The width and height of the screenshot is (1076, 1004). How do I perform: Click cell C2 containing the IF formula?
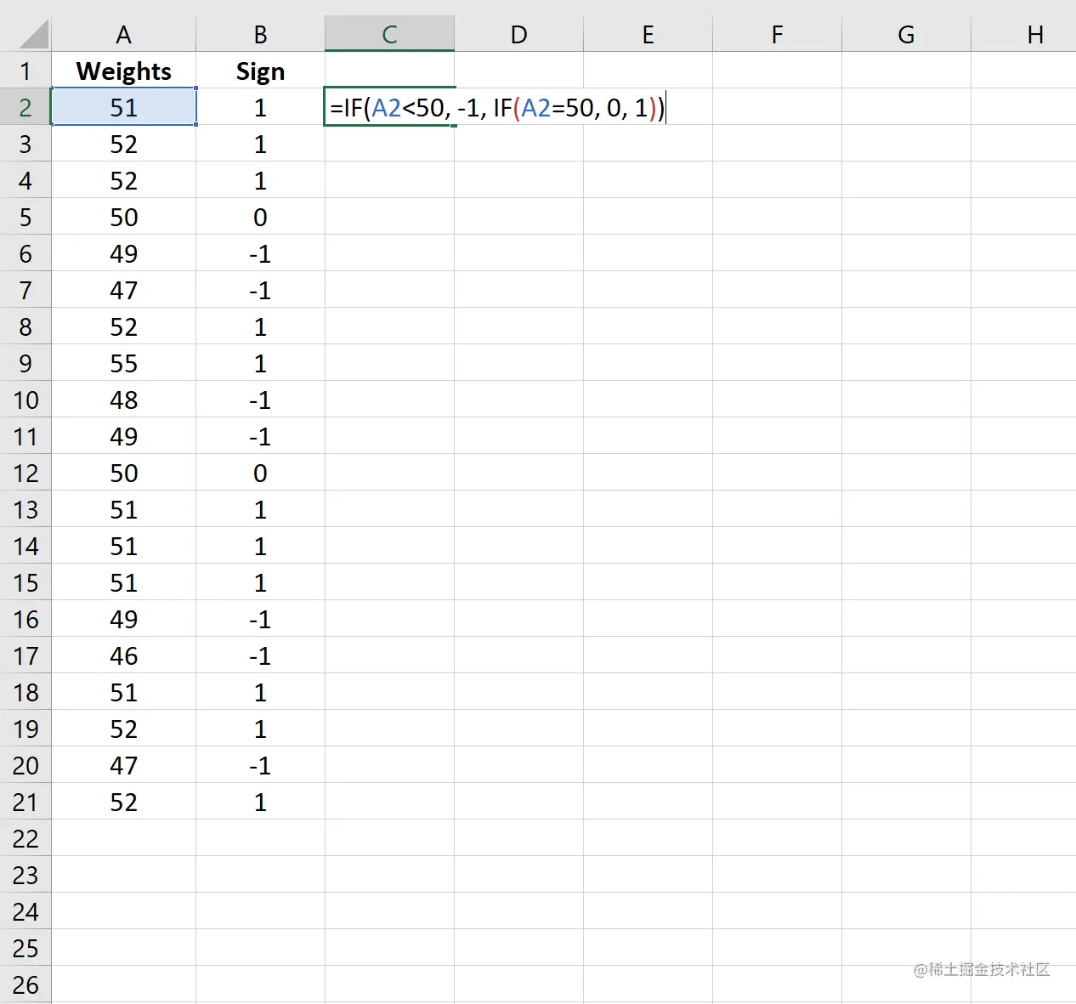(389, 107)
